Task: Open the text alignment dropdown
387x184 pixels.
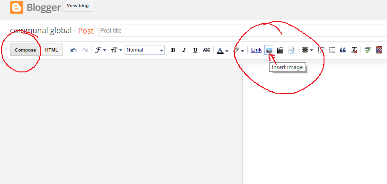Action: [307, 50]
